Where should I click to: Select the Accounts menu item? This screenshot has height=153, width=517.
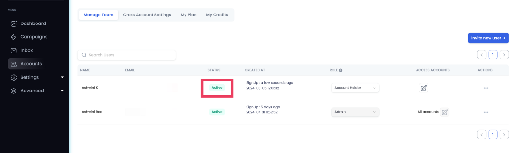pos(26,64)
